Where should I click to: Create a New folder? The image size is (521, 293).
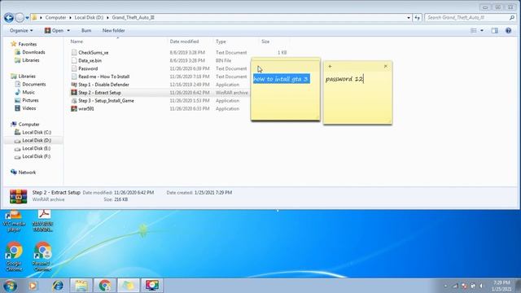pyautogui.click(x=113, y=31)
